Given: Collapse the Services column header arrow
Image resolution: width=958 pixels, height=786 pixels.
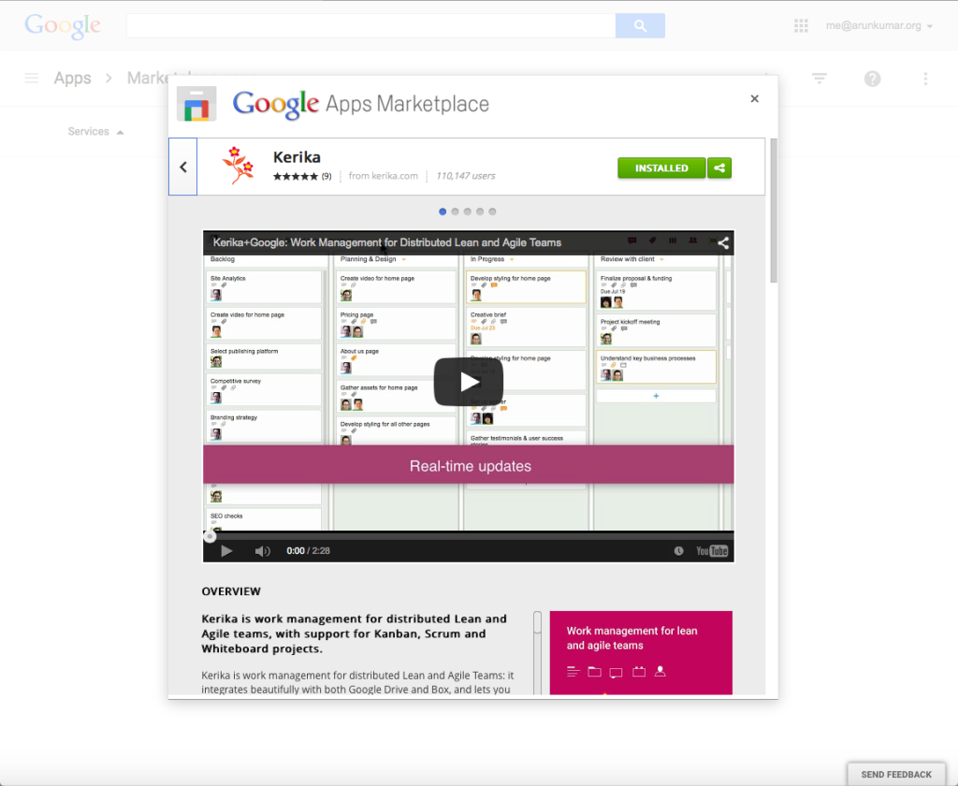Looking at the screenshot, I should click(121, 132).
